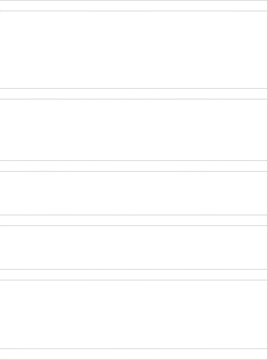Viewport: 267px width, 360px height.
Task: Click the eighth dotted line from top
Action: 133,226
